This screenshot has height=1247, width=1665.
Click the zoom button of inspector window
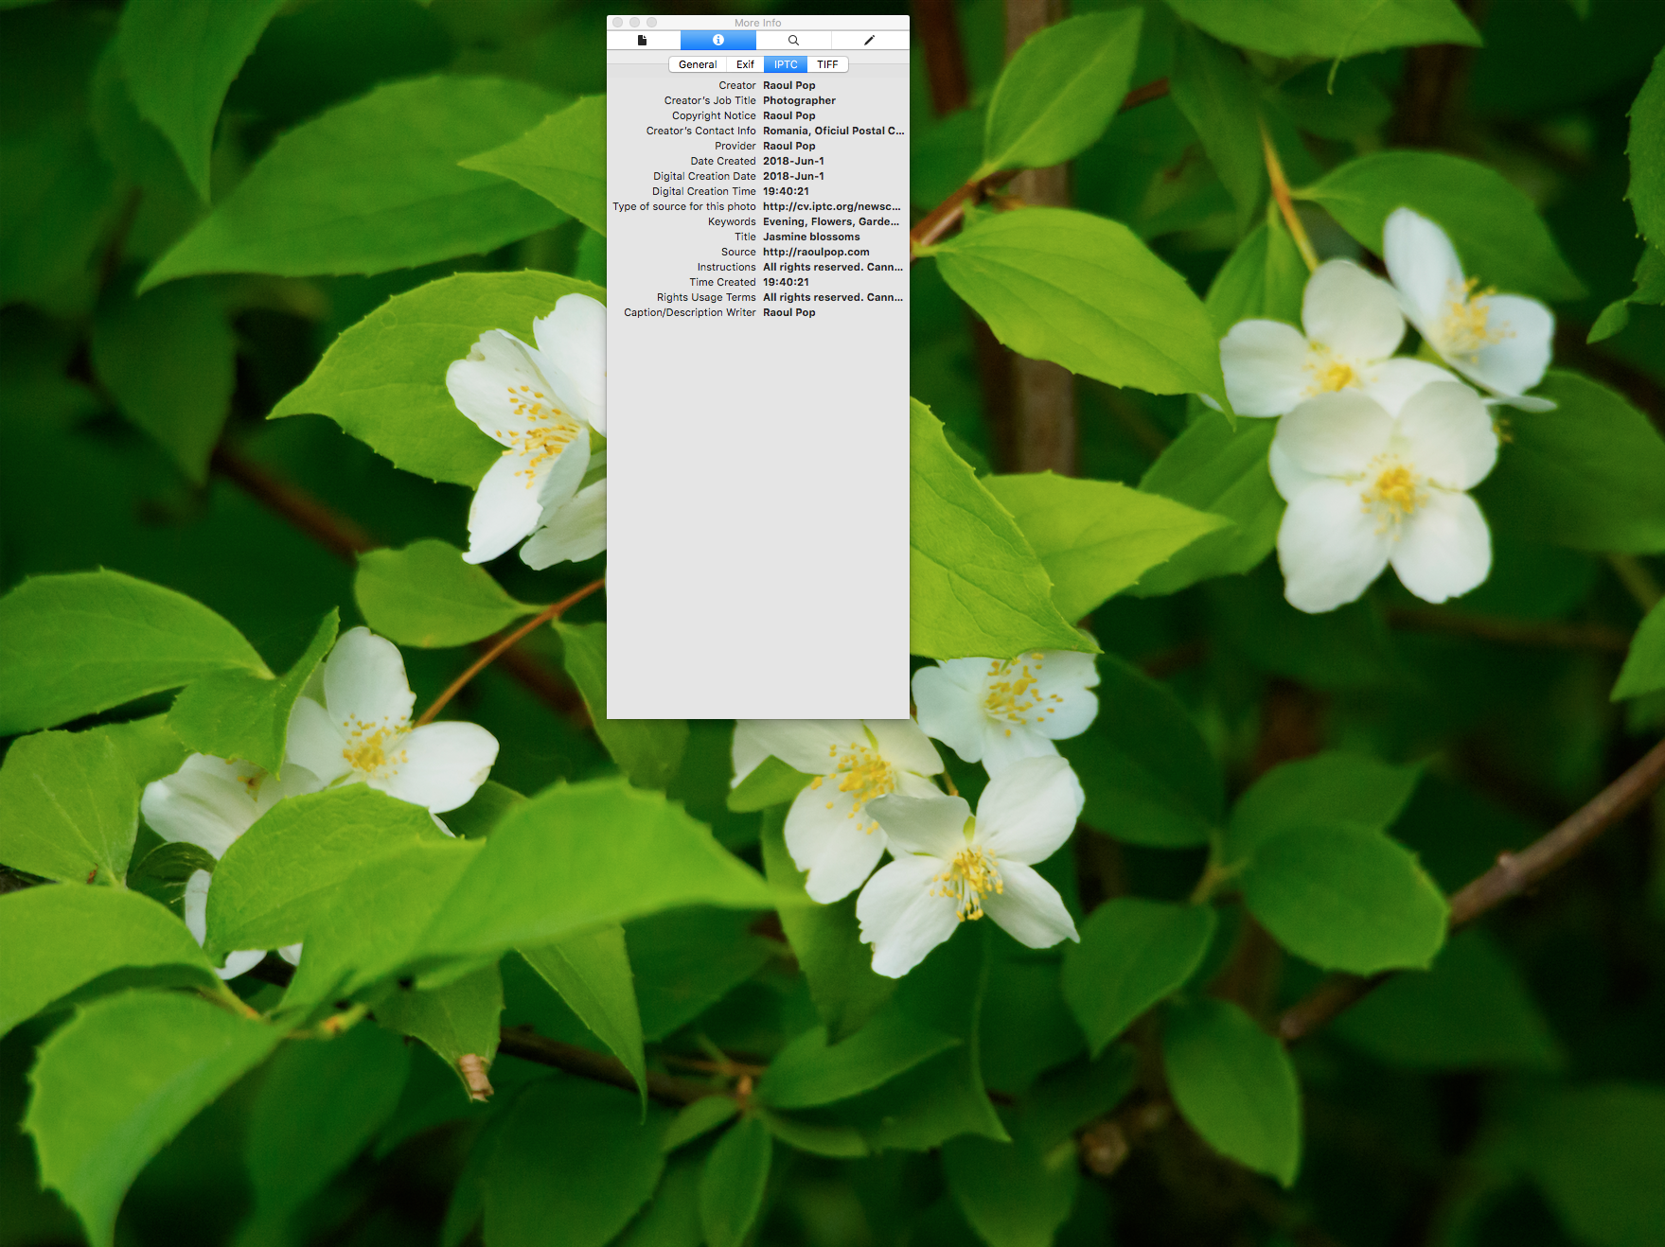(652, 23)
